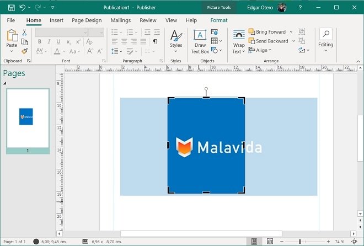This screenshot has width=364, height=246.
Task: Click the Save icon in title bar
Action: [x=12, y=8]
